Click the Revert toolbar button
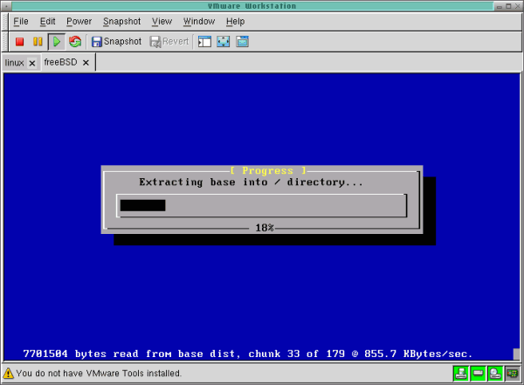This screenshot has height=385, width=524. [x=169, y=41]
